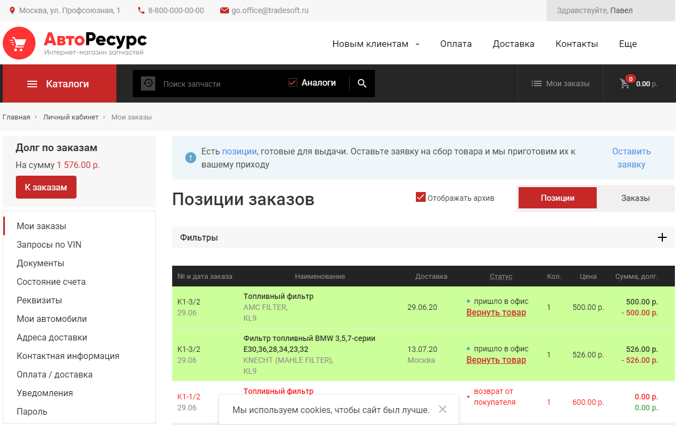Viewport: 676px width, 425px height.
Task: Open the Еще menu in top navigation
Action: coord(627,44)
